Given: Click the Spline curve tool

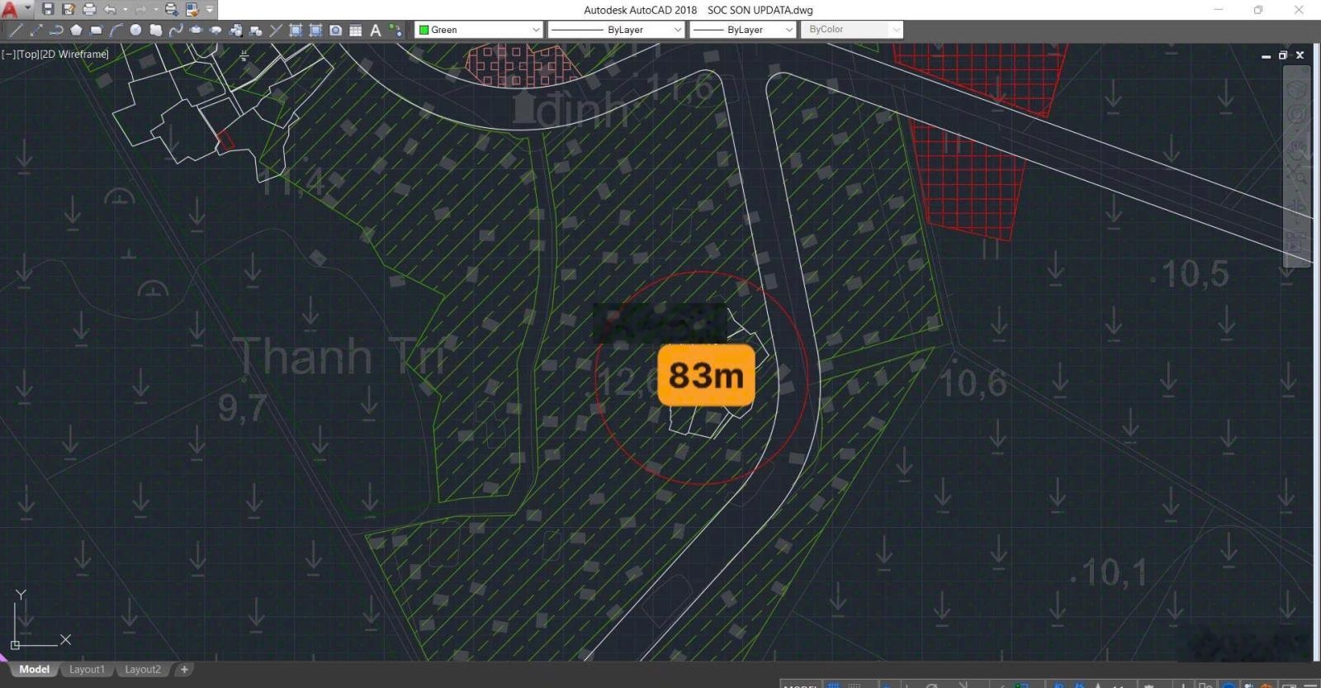Looking at the screenshot, I should point(176,31).
